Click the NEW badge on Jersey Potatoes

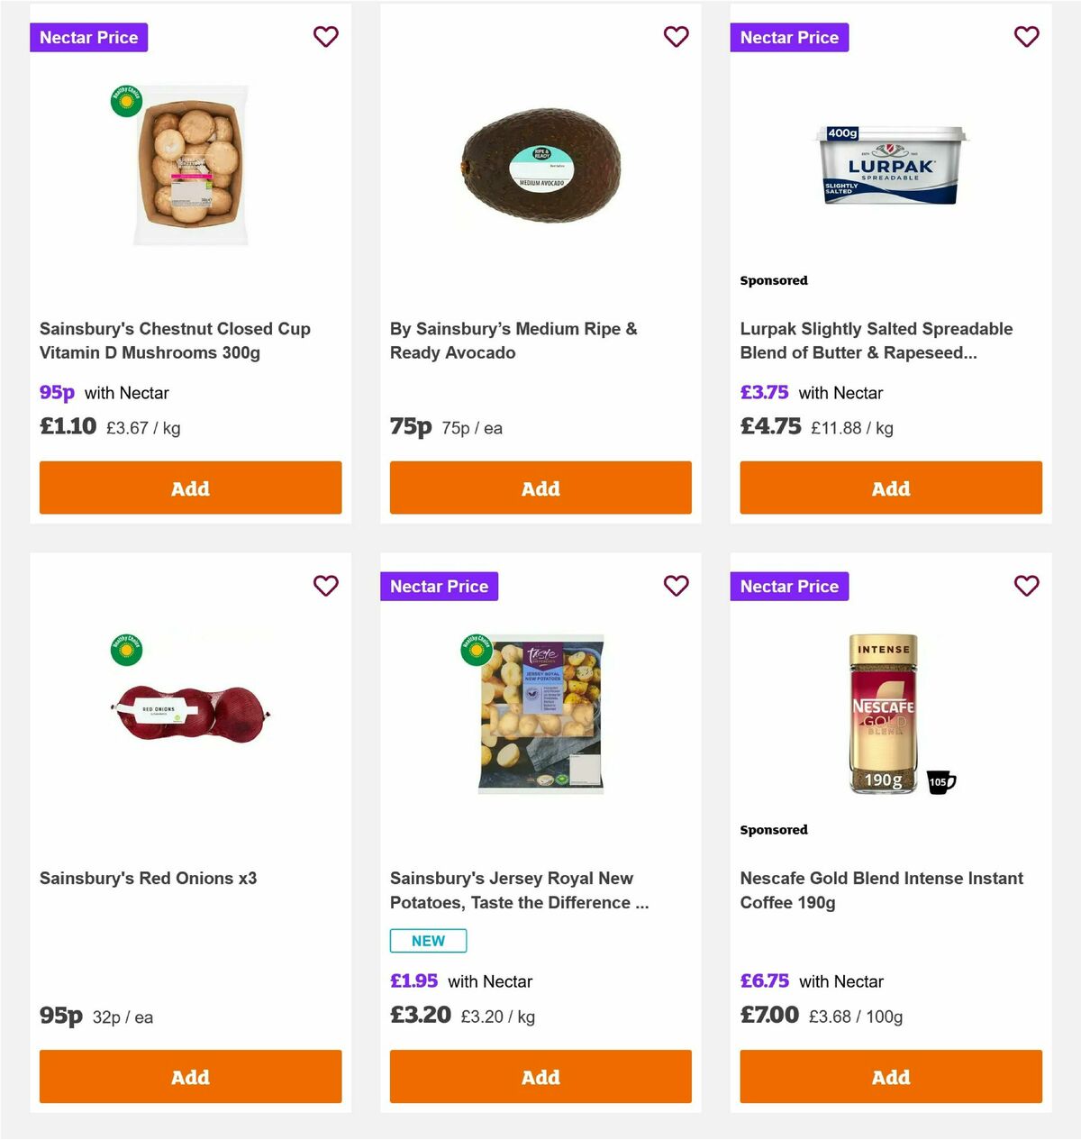click(x=427, y=940)
